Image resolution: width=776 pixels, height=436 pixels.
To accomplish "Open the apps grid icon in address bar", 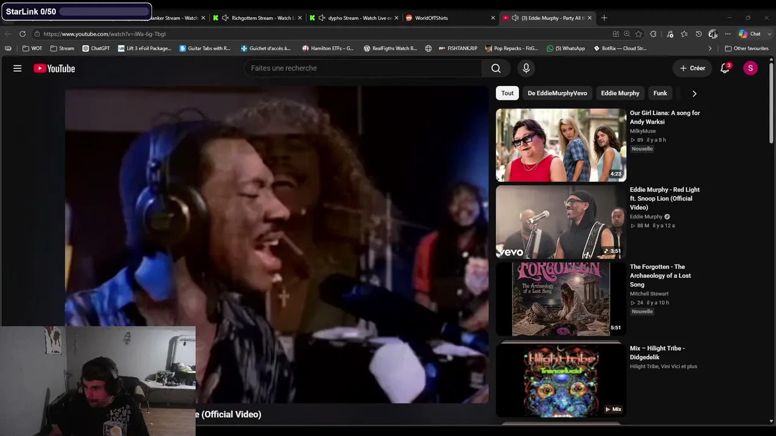I will (x=616, y=34).
